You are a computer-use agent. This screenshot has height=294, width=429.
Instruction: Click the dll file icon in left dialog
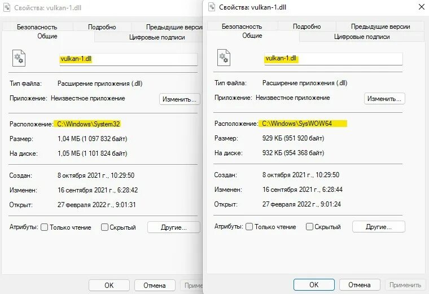pyautogui.click(x=19, y=58)
